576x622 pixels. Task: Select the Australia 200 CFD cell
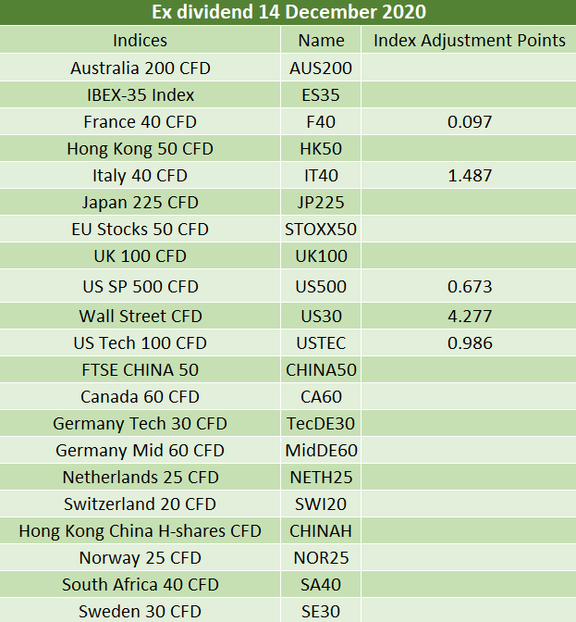point(140,68)
